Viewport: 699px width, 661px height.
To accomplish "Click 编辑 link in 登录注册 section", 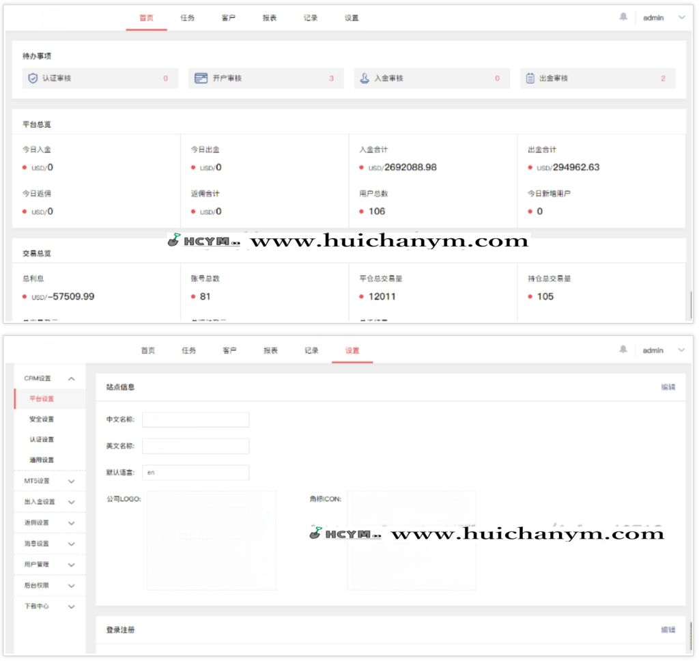I will (x=668, y=630).
